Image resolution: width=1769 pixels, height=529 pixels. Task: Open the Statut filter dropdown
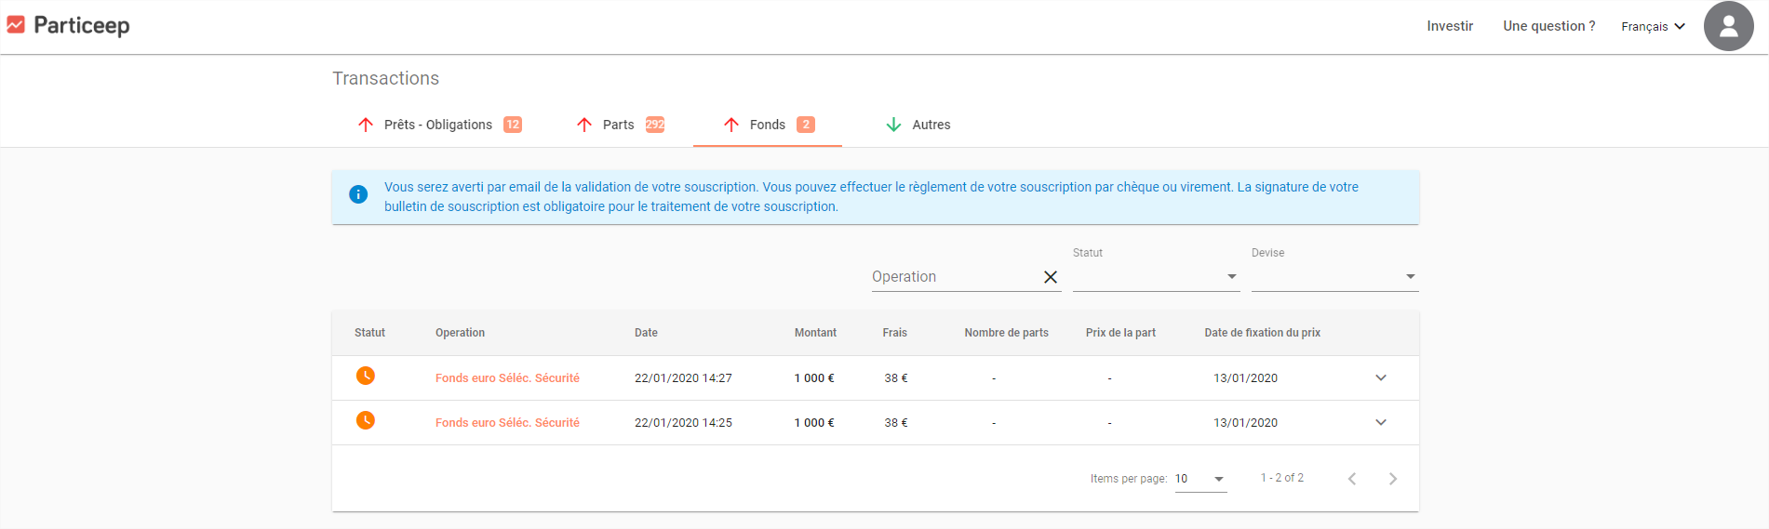[1156, 277]
